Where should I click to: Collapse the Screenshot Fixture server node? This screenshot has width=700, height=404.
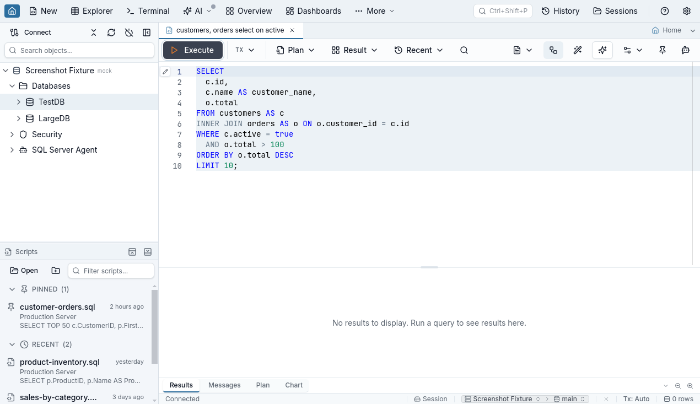click(x=6, y=71)
